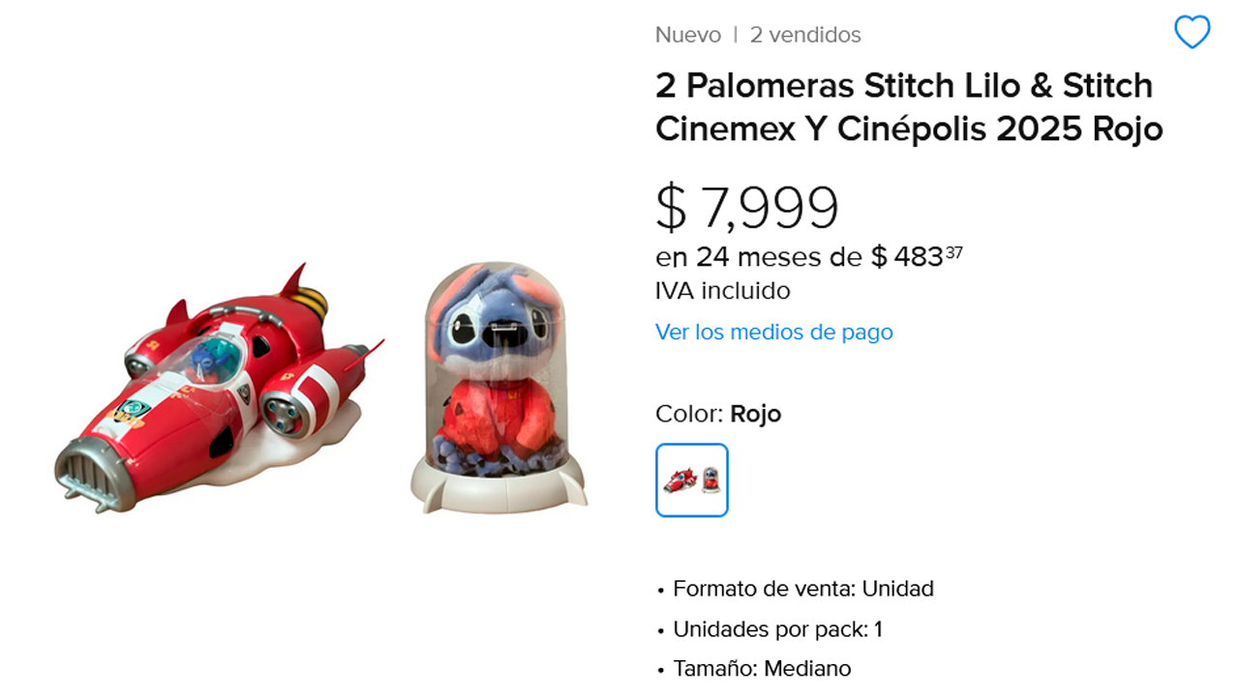Click Unidades por pack: 1 detail
This screenshot has width=1239, height=696.
click(777, 629)
